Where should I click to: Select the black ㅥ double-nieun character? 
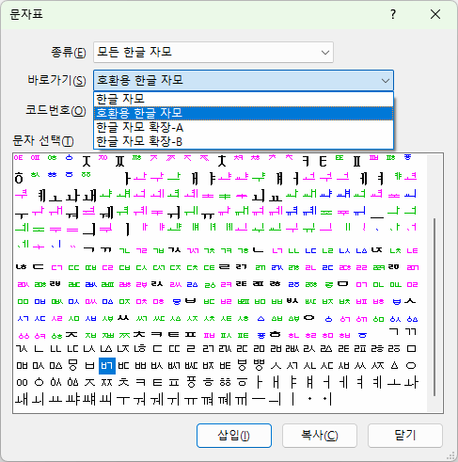click(55, 349)
